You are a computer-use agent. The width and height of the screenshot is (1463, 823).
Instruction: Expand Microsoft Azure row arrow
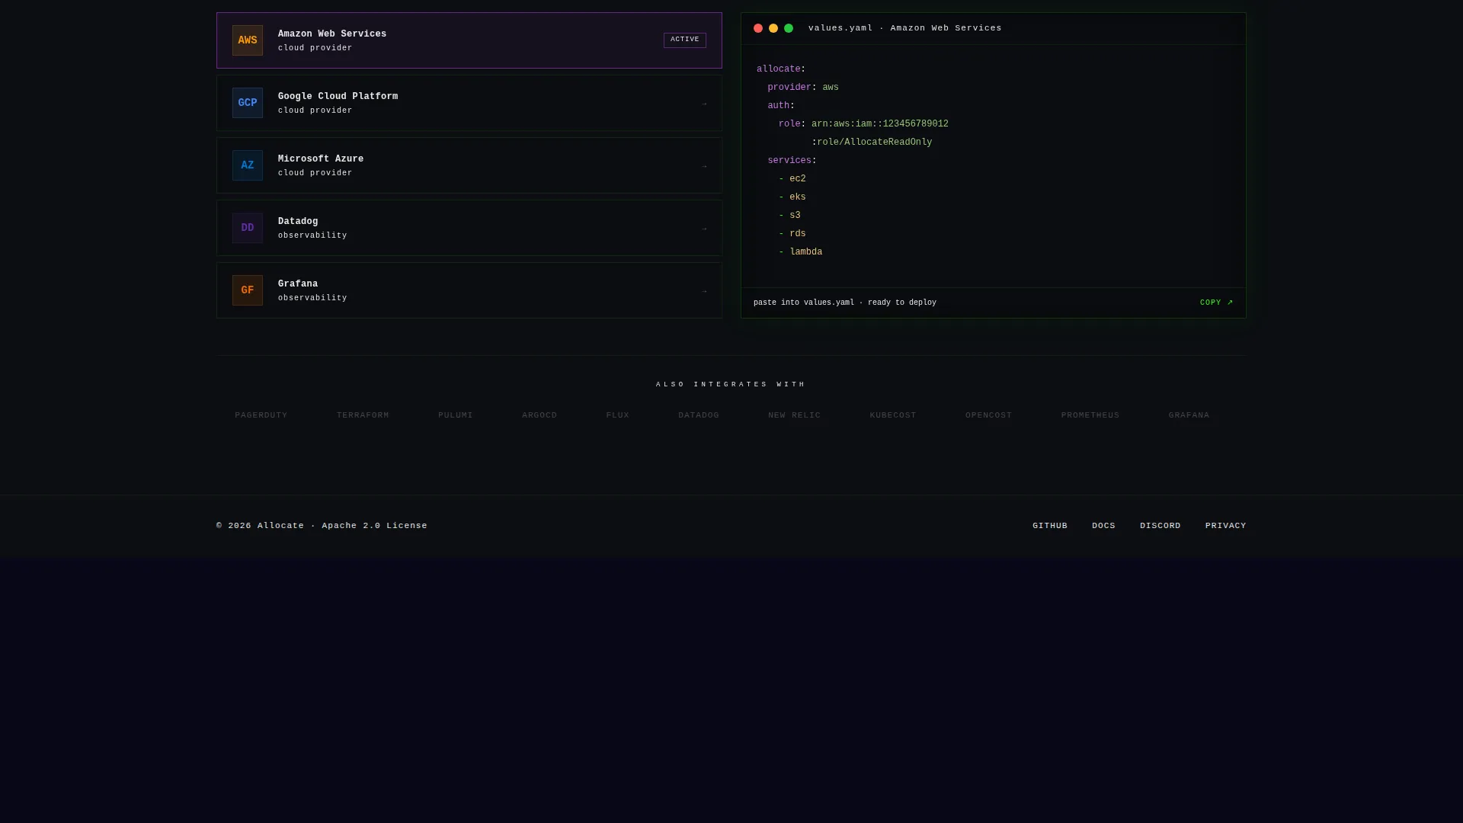click(704, 166)
